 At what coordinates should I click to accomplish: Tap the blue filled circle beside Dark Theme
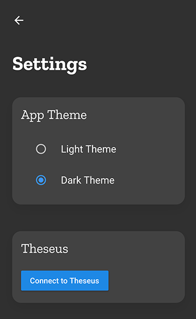pyautogui.click(x=41, y=180)
